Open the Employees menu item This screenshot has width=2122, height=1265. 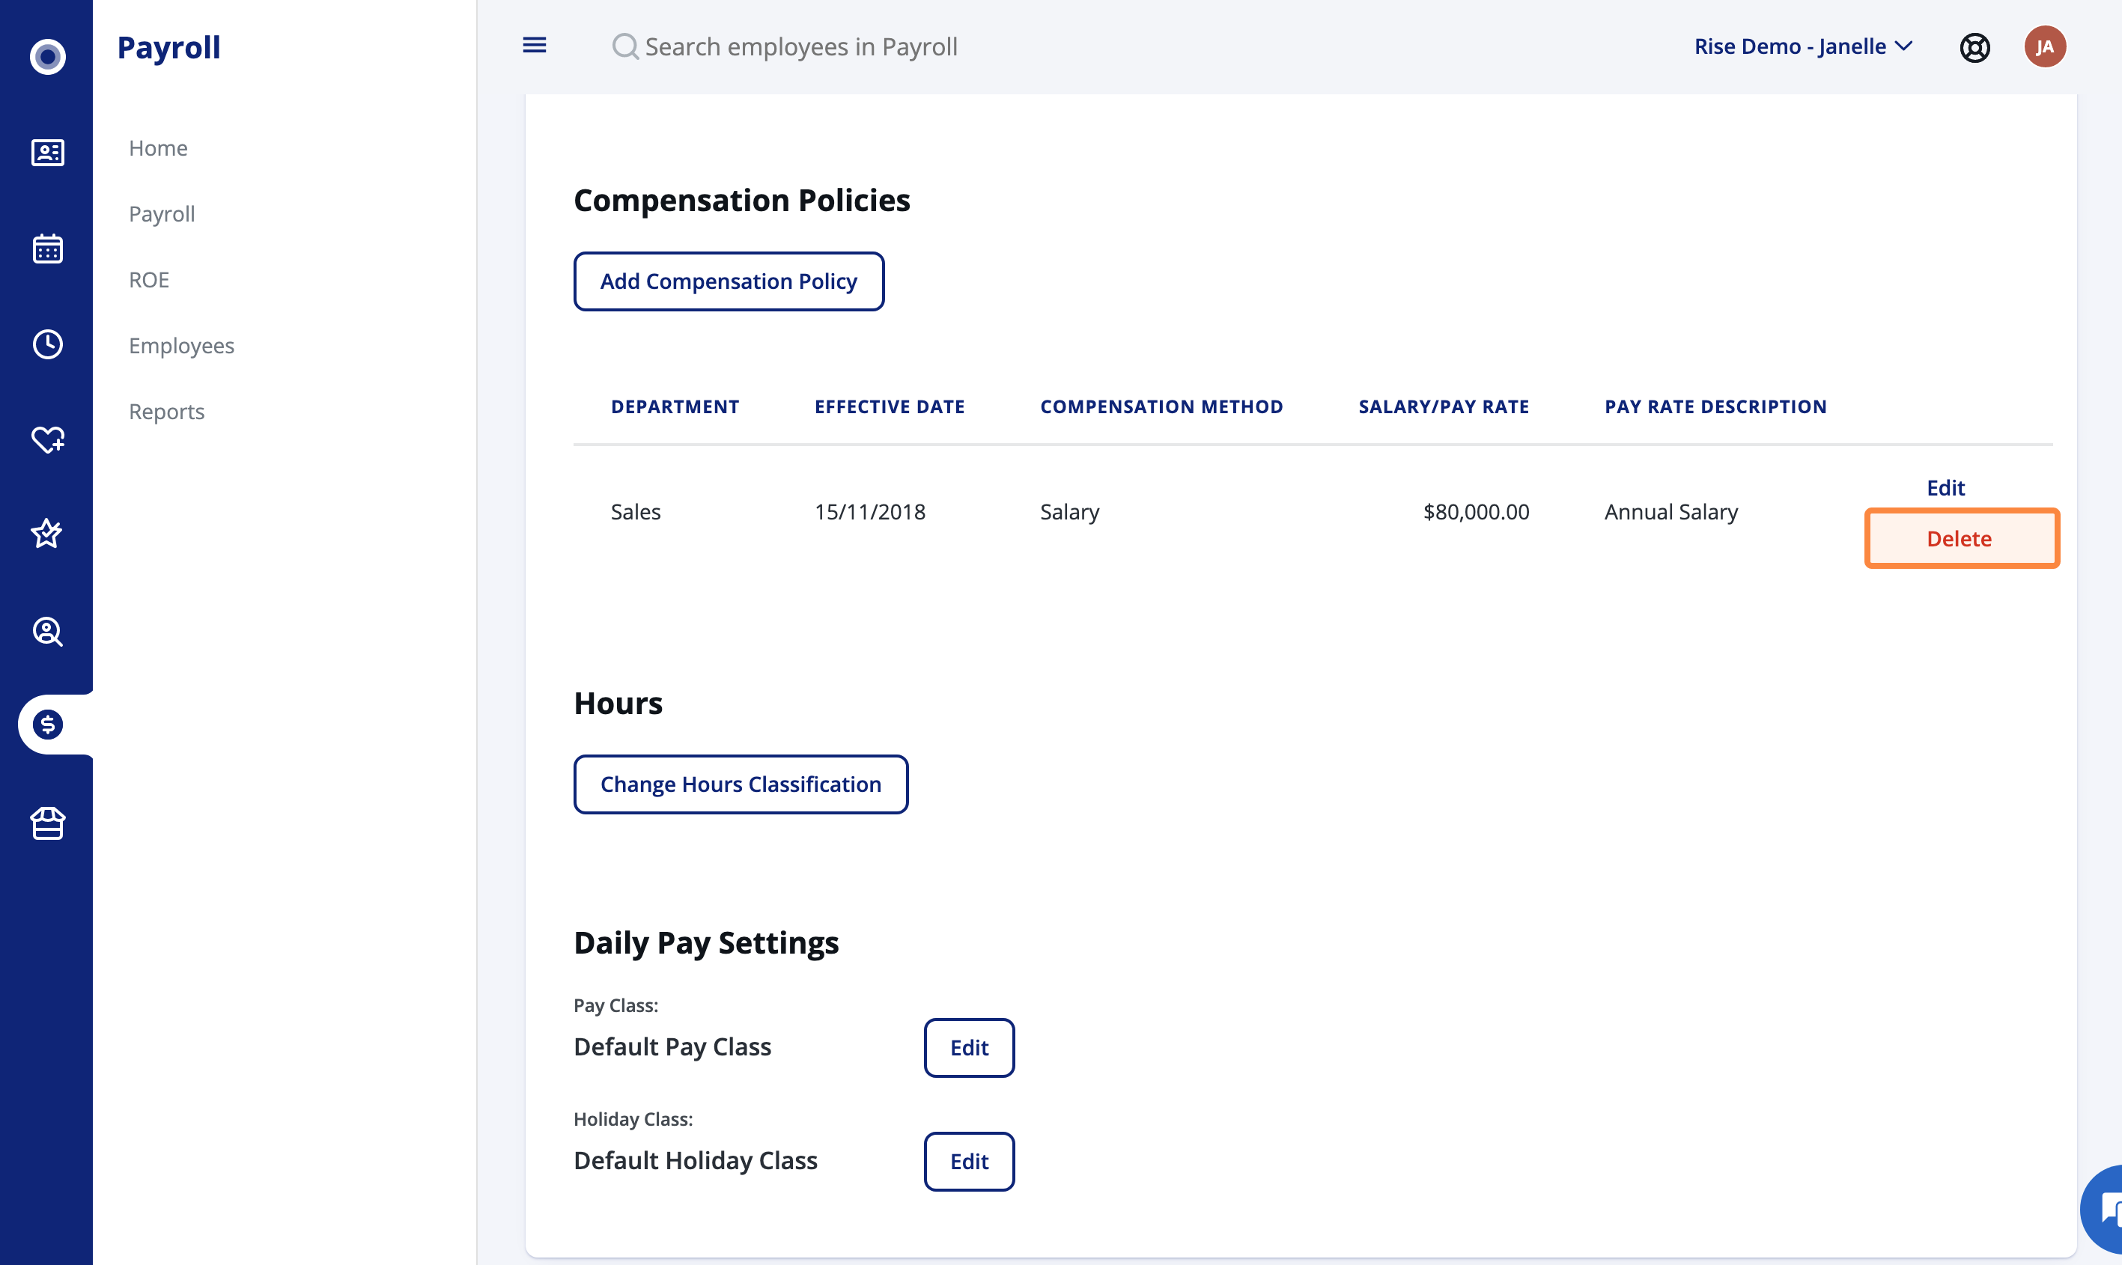click(182, 345)
